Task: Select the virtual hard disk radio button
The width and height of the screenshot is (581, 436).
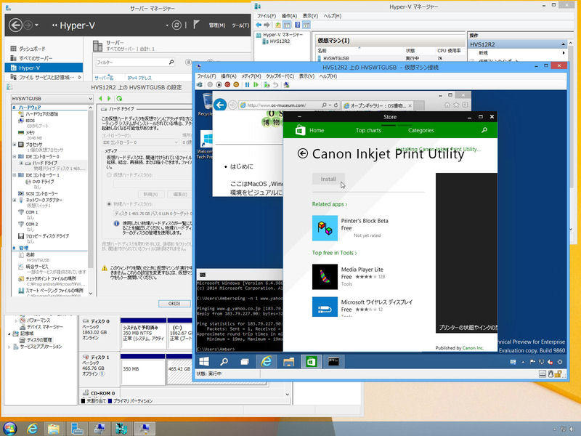Action: pos(109,174)
